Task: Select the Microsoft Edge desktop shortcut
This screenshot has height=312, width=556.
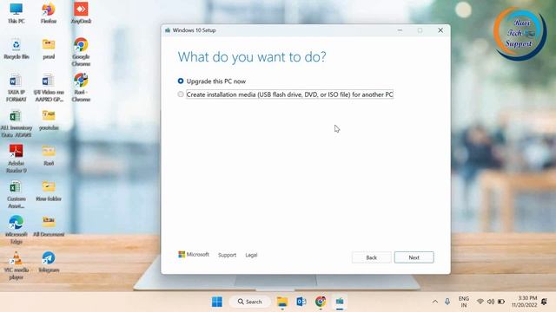Action: coord(17,230)
